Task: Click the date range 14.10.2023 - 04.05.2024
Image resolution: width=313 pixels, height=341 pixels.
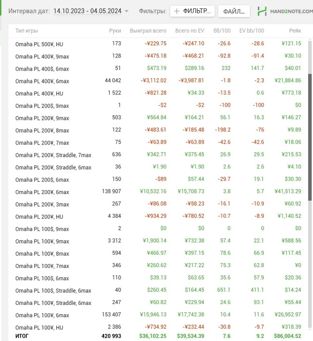Action: coord(87,11)
